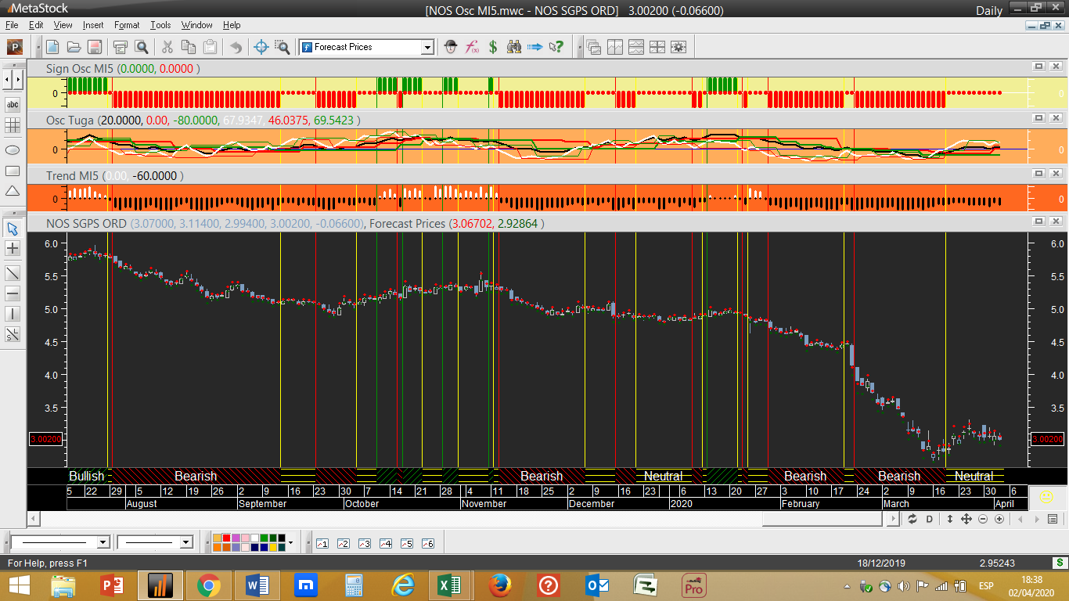Select the trendline drawing tool
This screenshot has width=1069, height=601.
coord(13,273)
